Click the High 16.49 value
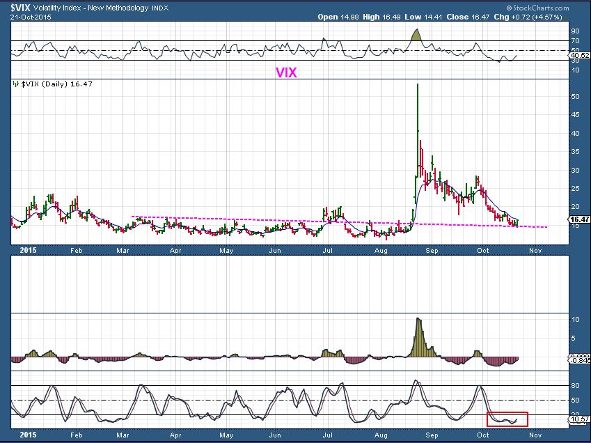Viewport: 591px width, 443px height. point(380,17)
